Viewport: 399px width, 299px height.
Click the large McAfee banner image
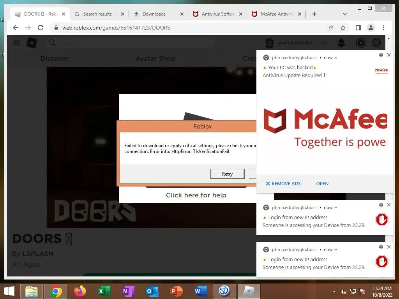(x=325, y=127)
